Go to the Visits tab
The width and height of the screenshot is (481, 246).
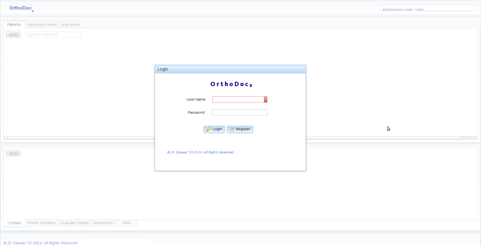126,223
